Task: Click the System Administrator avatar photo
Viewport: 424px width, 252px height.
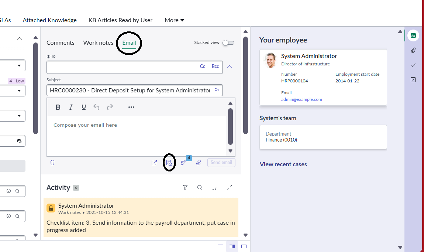Action: pyautogui.click(x=270, y=60)
